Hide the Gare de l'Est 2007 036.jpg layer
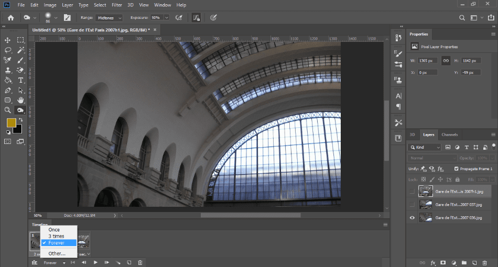 coord(412,217)
